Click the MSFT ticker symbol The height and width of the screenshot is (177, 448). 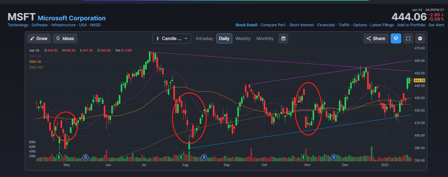(x=21, y=17)
